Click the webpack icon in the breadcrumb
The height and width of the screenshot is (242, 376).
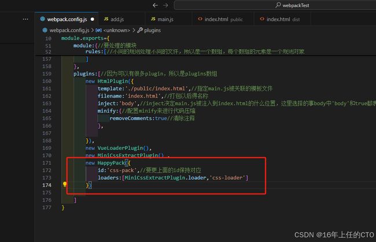coord(45,30)
